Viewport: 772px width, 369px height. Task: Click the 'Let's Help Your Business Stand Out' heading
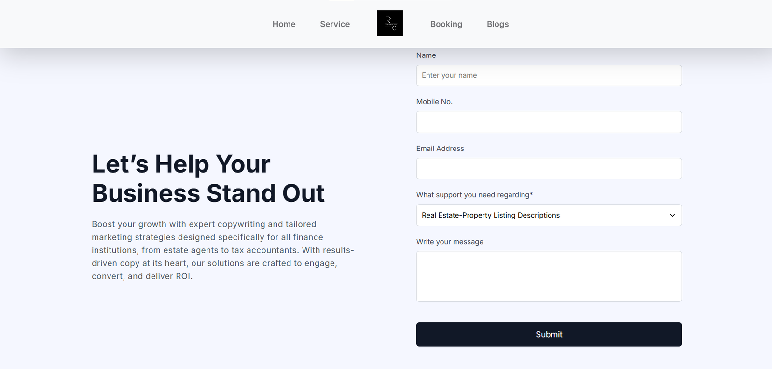click(208, 178)
